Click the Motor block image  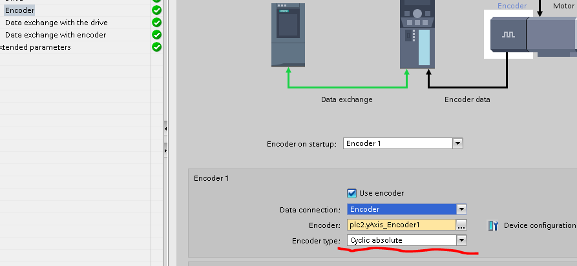pyautogui.click(x=552, y=36)
